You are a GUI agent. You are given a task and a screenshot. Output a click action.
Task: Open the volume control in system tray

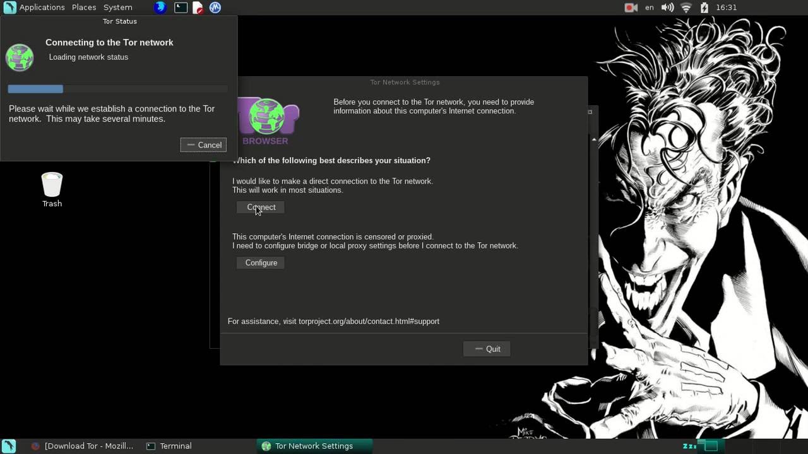point(667,8)
